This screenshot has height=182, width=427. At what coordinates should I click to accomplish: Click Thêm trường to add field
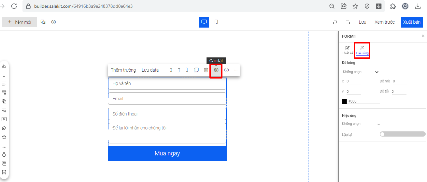click(123, 70)
